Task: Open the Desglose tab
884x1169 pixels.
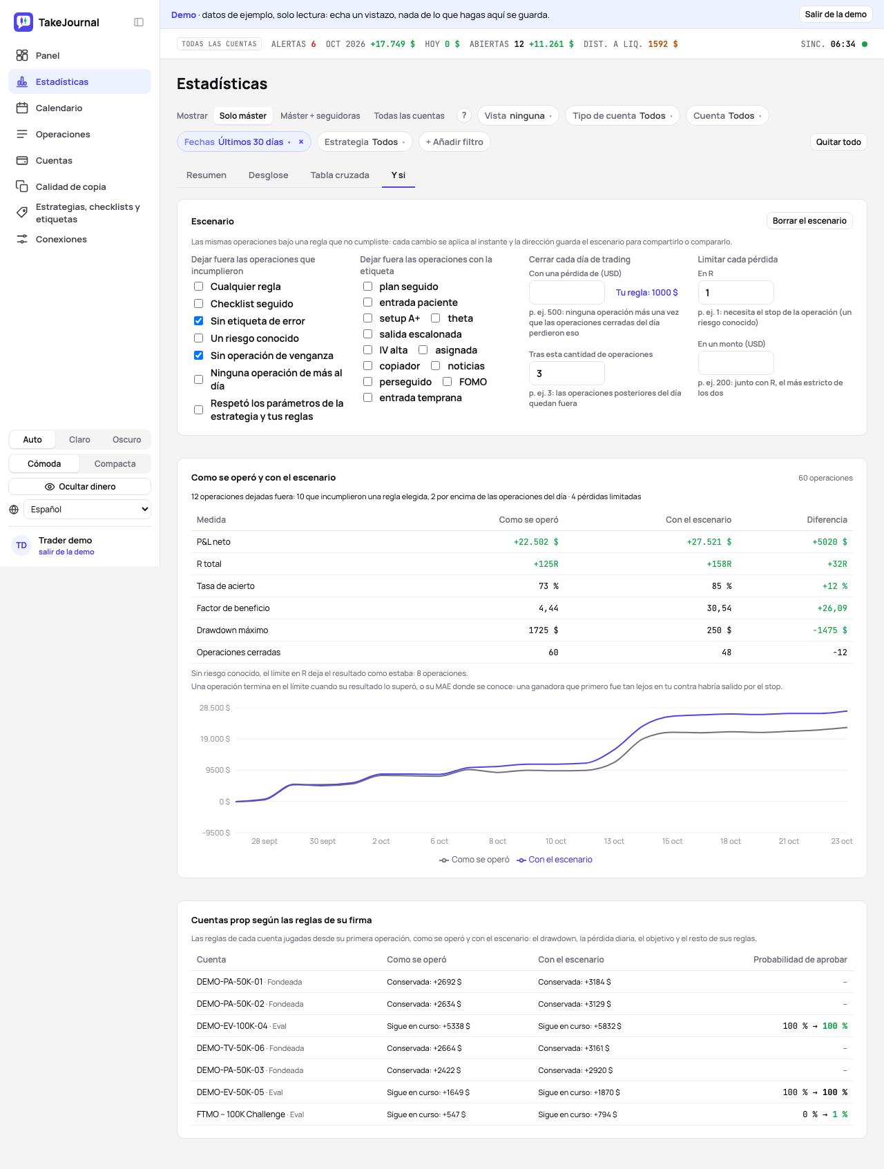Action: [x=269, y=175]
